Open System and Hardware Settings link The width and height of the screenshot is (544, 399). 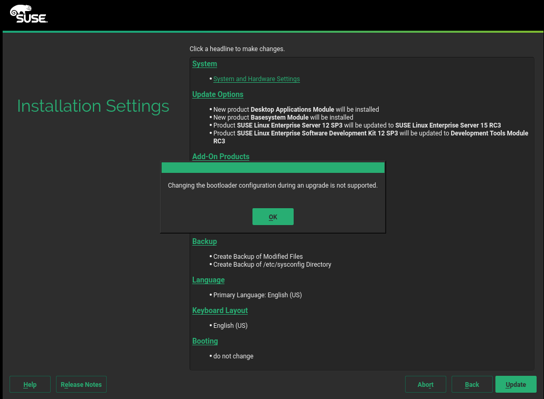[256, 79]
